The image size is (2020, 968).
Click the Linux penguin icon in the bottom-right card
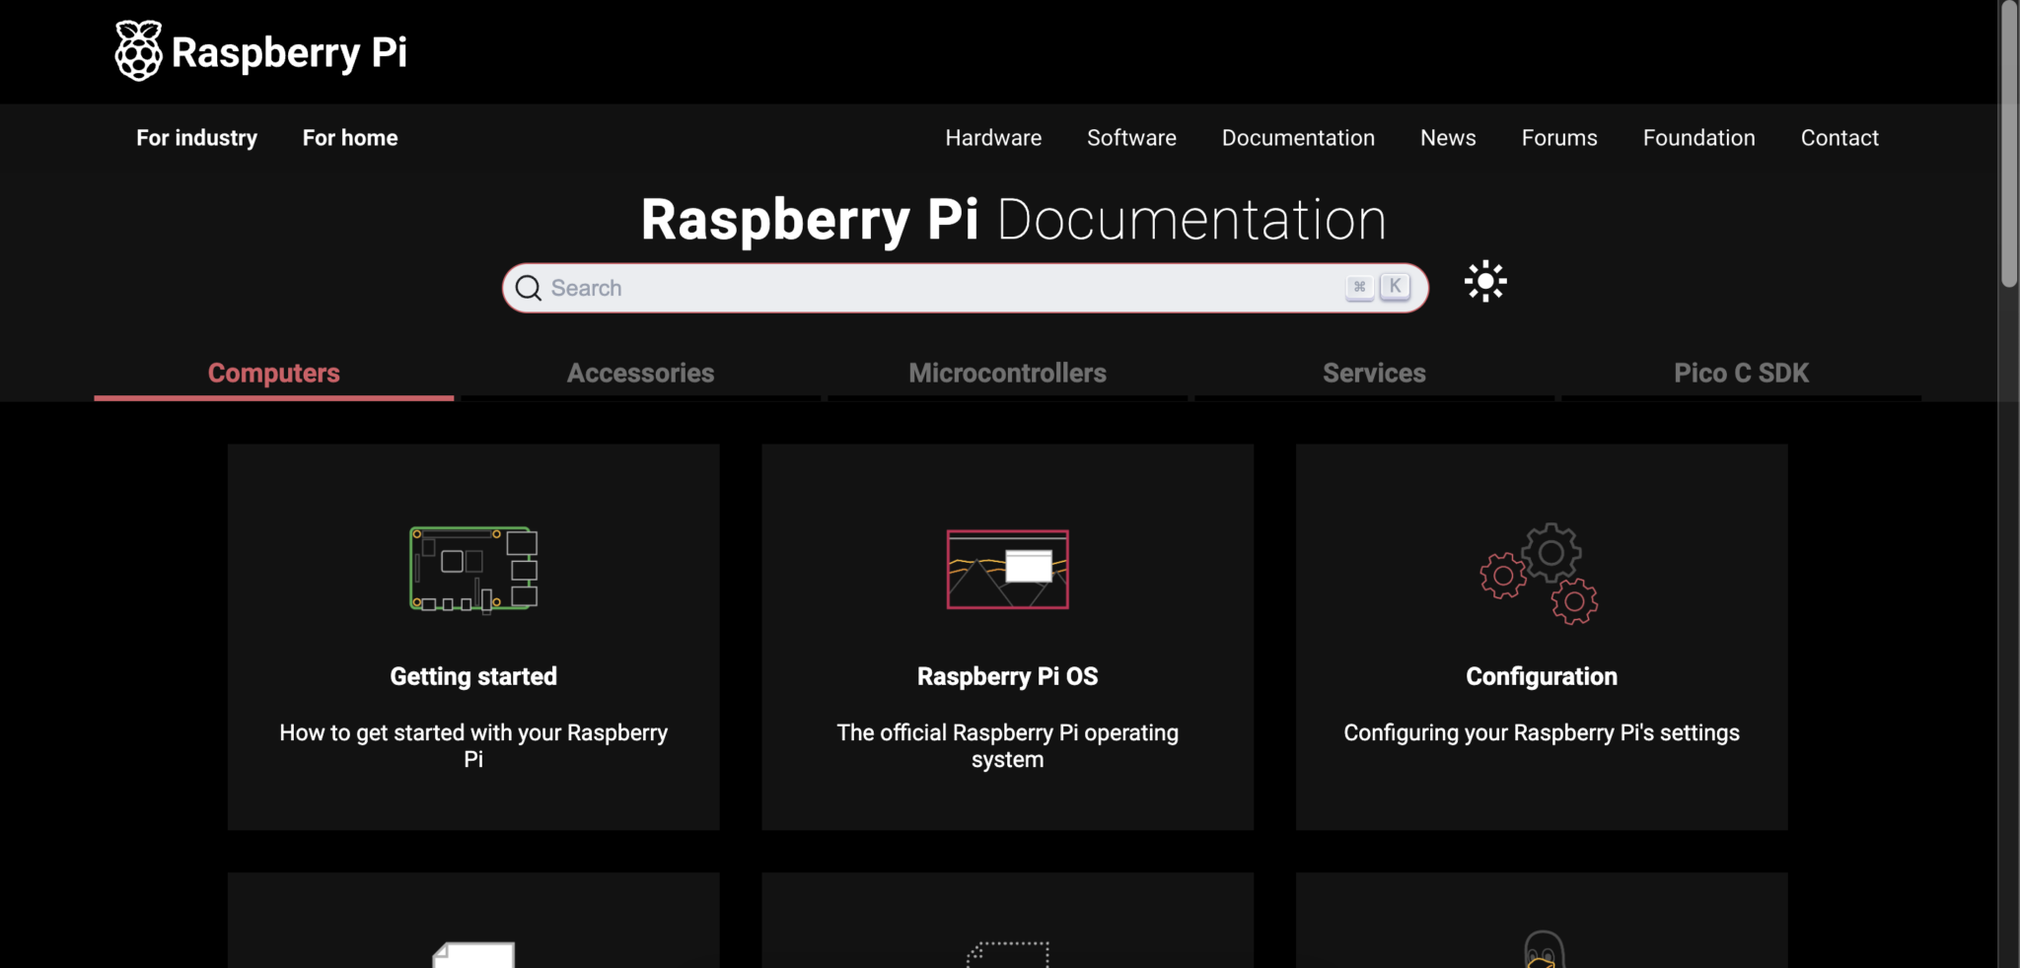1542,949
